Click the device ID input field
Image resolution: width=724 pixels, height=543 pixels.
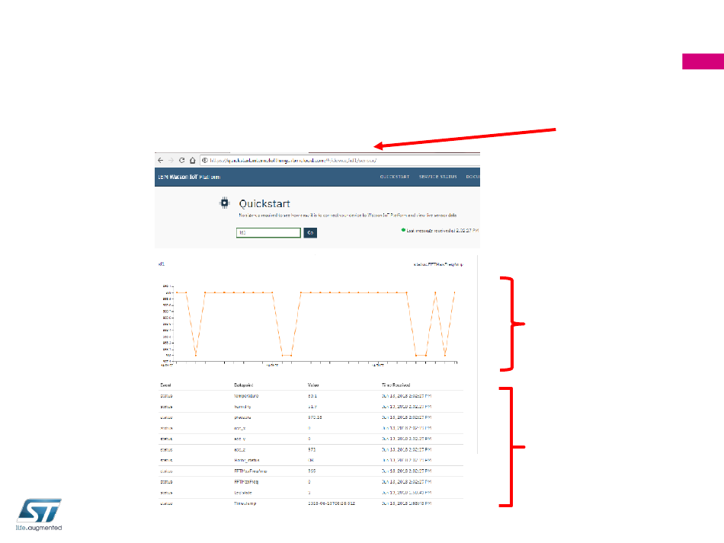268,232
